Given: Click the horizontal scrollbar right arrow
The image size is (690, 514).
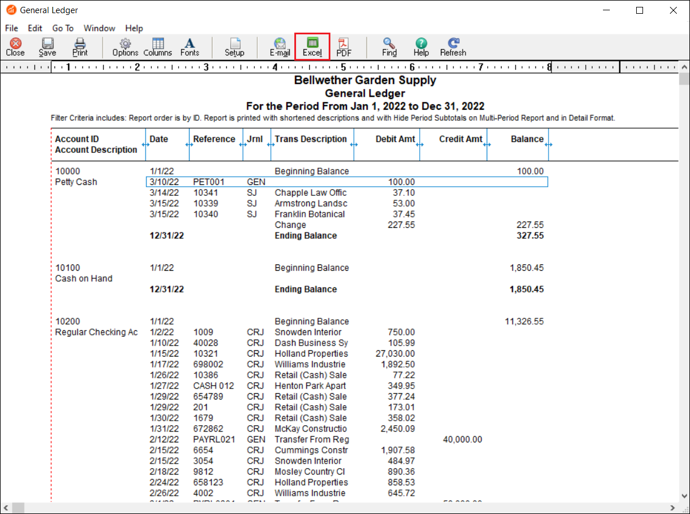Looking at the screenshot, I should click(673, 508).
